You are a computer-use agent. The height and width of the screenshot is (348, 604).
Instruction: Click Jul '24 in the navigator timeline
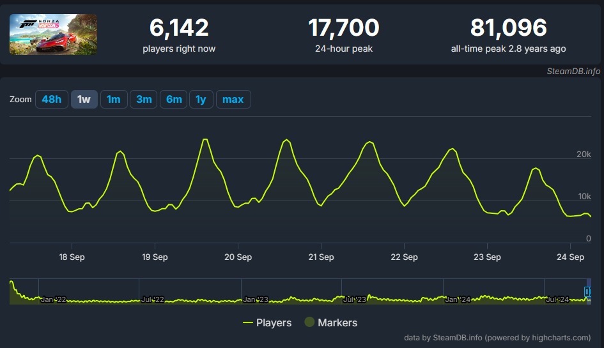557,299
